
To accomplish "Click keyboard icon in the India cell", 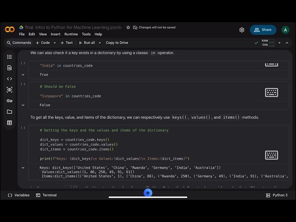I will coord(271,65).
